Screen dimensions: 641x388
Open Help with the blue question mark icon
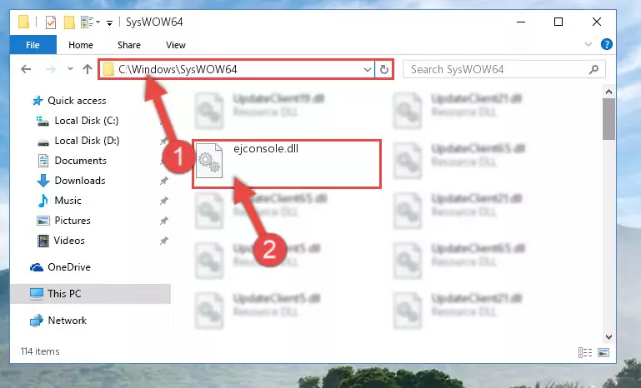click(607, 44)
